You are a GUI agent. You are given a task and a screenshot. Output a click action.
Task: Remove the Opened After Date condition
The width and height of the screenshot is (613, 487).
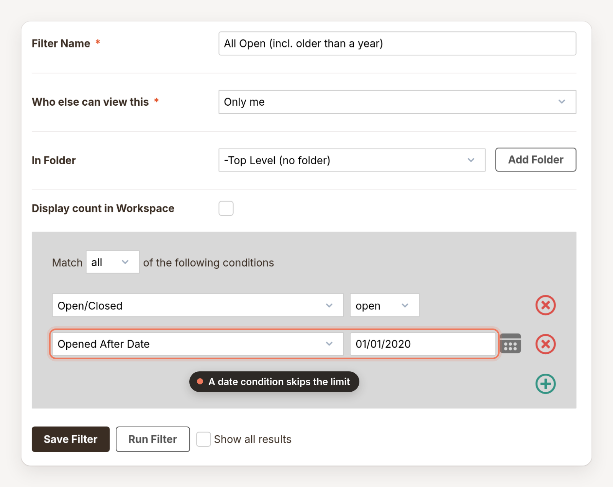click(x=545, y=344)
